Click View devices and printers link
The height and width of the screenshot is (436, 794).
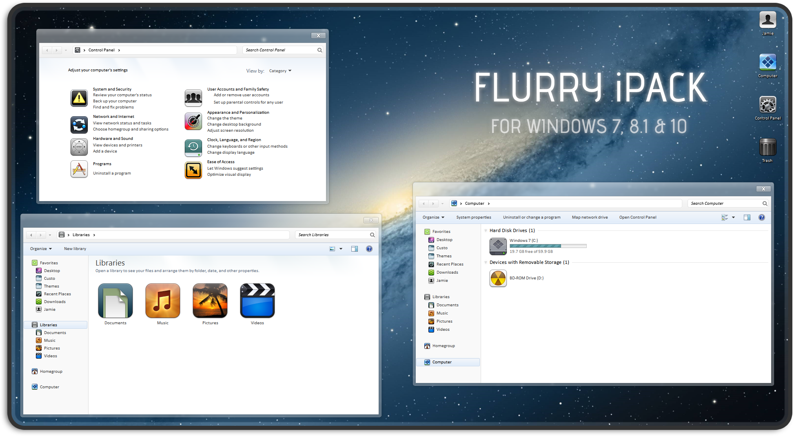[118, 145]
